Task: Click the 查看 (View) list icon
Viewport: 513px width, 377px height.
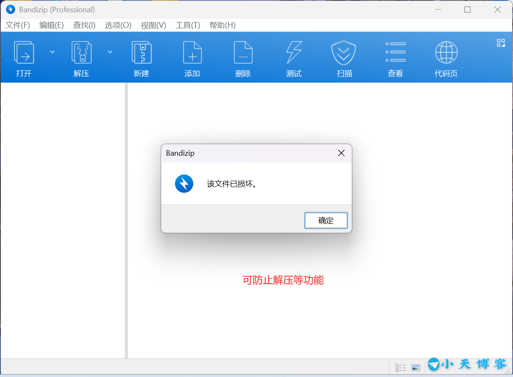Action: tap(395, 53)
